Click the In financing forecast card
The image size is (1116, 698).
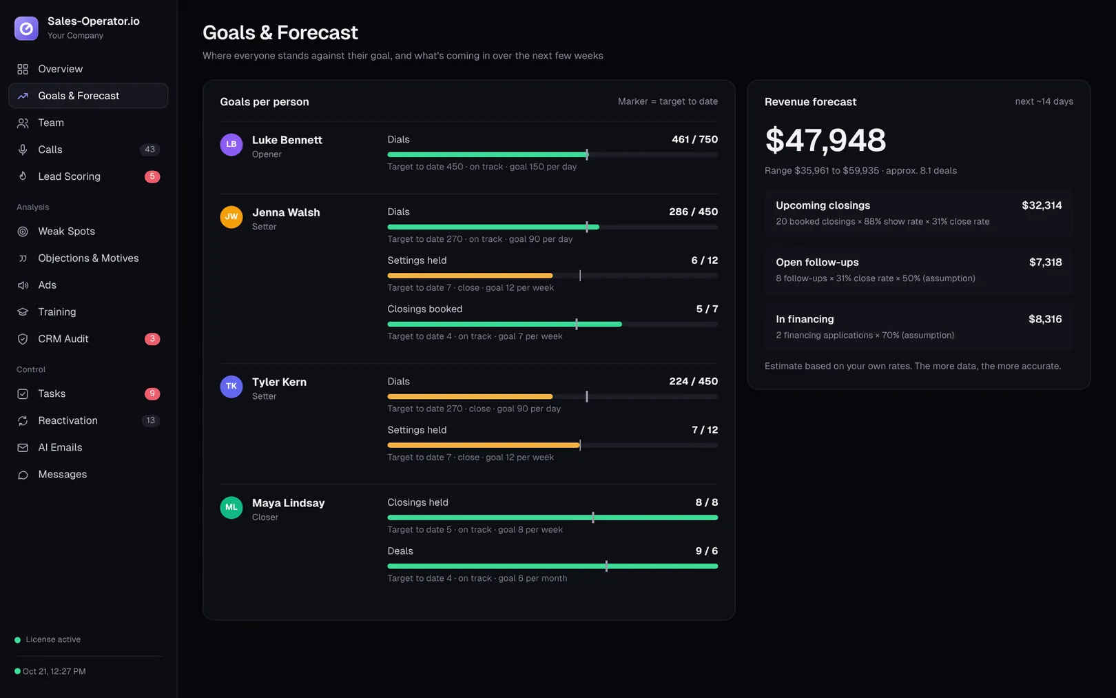pos(919,327)
